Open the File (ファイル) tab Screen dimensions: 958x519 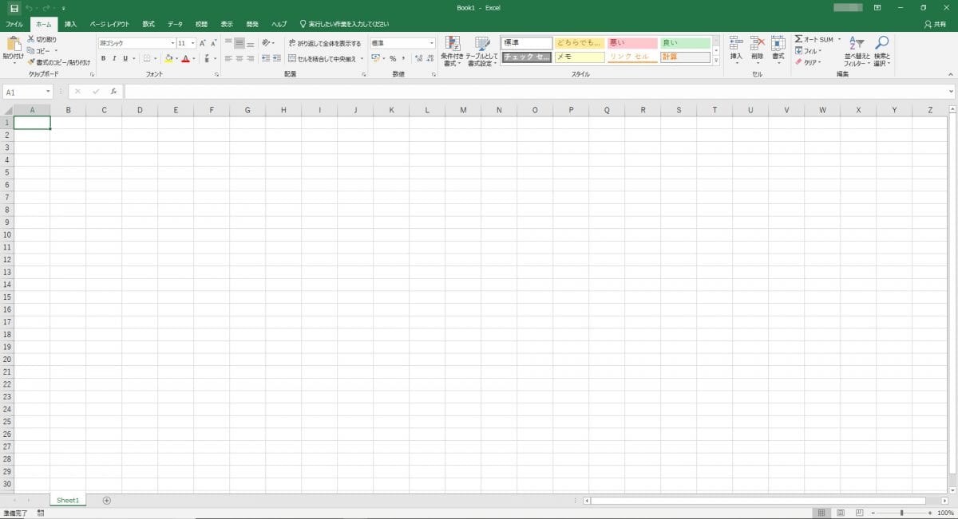[14, 24]
